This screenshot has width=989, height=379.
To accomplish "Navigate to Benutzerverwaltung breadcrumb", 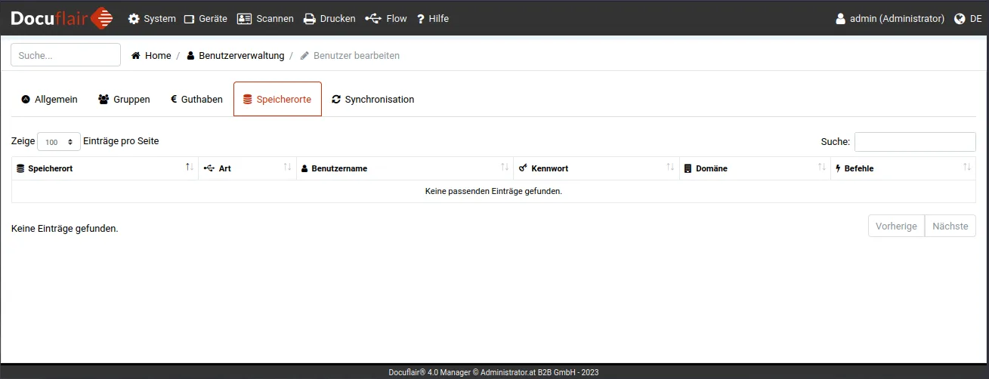I will pos(235,56).
